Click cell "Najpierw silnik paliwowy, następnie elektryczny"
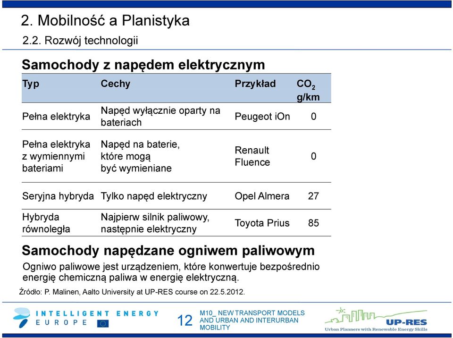Viewport: 453px width, 338px height. [155, 223]
